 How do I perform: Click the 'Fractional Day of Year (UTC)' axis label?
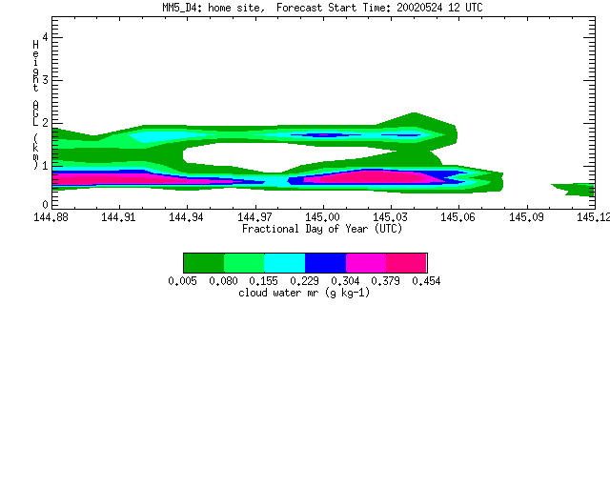coord(322,229)
